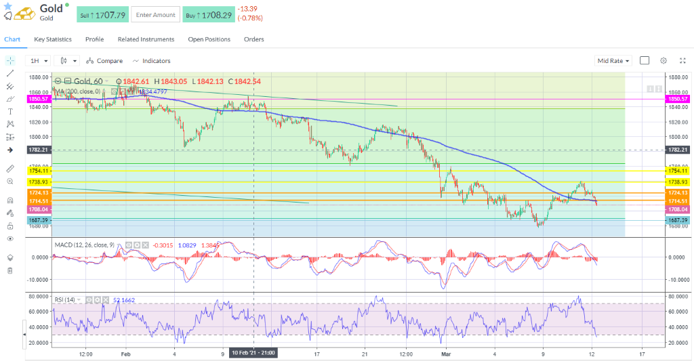Open the Key Statistics tab
Viewport: 694px width, 361px height.
pos(53,39)
